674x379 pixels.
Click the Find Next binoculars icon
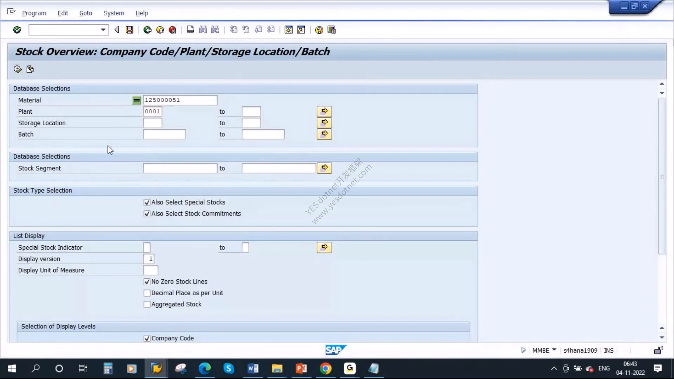(215, 30)
